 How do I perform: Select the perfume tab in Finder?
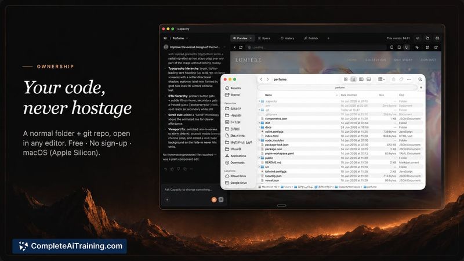point(338,88)
